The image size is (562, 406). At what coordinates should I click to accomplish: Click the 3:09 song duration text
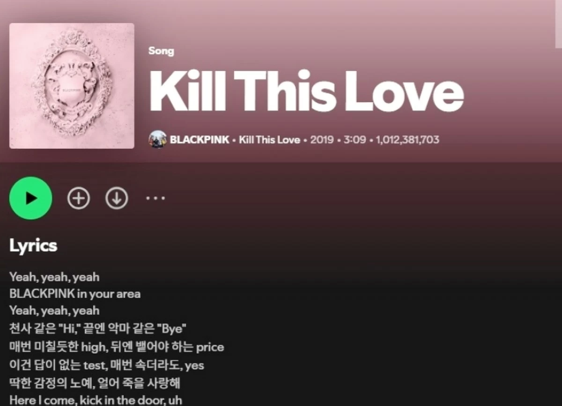click(355, 140)
